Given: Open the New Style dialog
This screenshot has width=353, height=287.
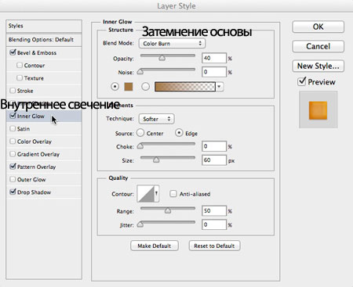Looking at the screenshot, I should pos(318,66).
